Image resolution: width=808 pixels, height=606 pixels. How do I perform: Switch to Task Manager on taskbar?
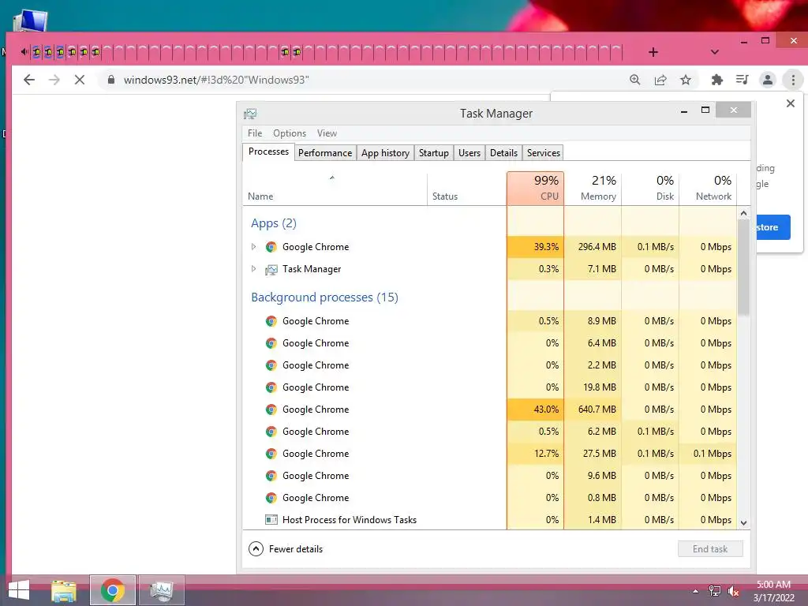[162, 590]
